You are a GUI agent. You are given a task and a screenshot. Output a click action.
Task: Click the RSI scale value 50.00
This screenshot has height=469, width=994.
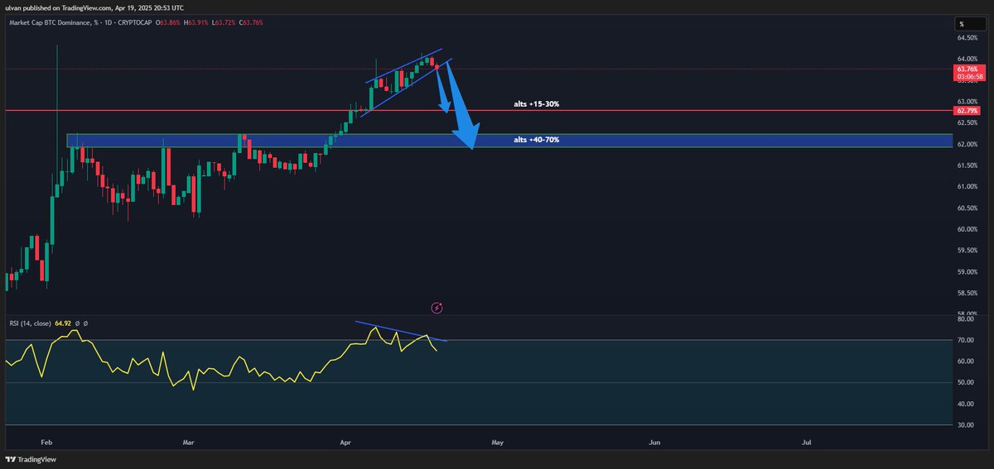[x=964, y=382]
